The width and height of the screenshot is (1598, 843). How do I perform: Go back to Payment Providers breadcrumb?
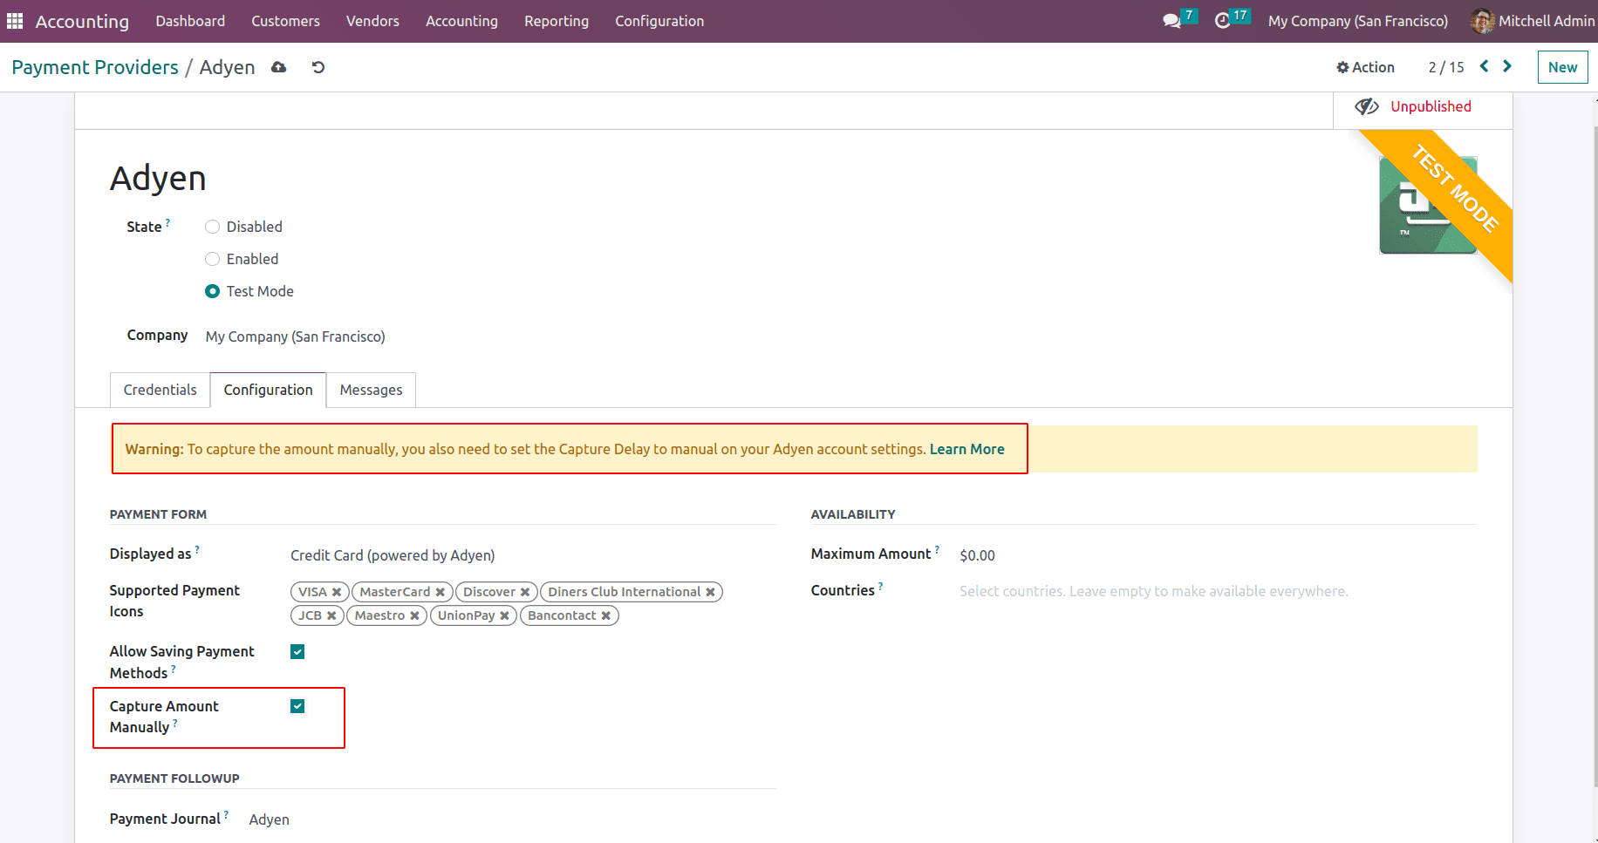(x=95, y=67)
